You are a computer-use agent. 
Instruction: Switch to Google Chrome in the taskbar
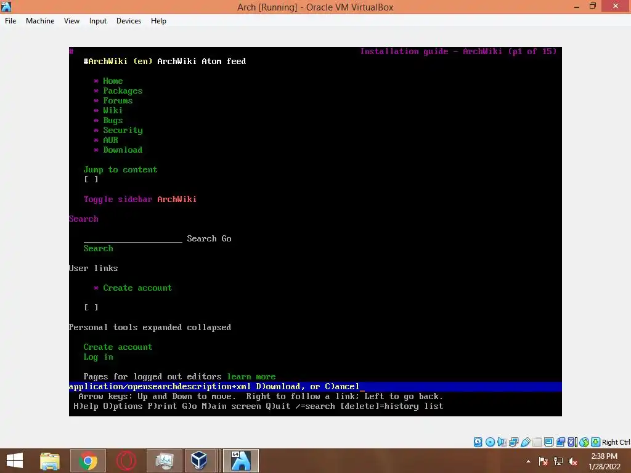click(x=88, y=461)
